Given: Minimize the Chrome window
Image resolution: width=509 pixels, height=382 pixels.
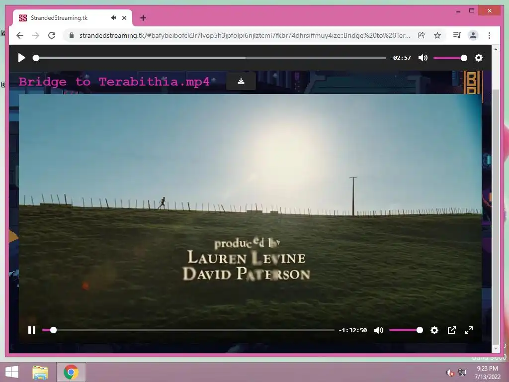Looking at the screenshot, I should (458, 11).
